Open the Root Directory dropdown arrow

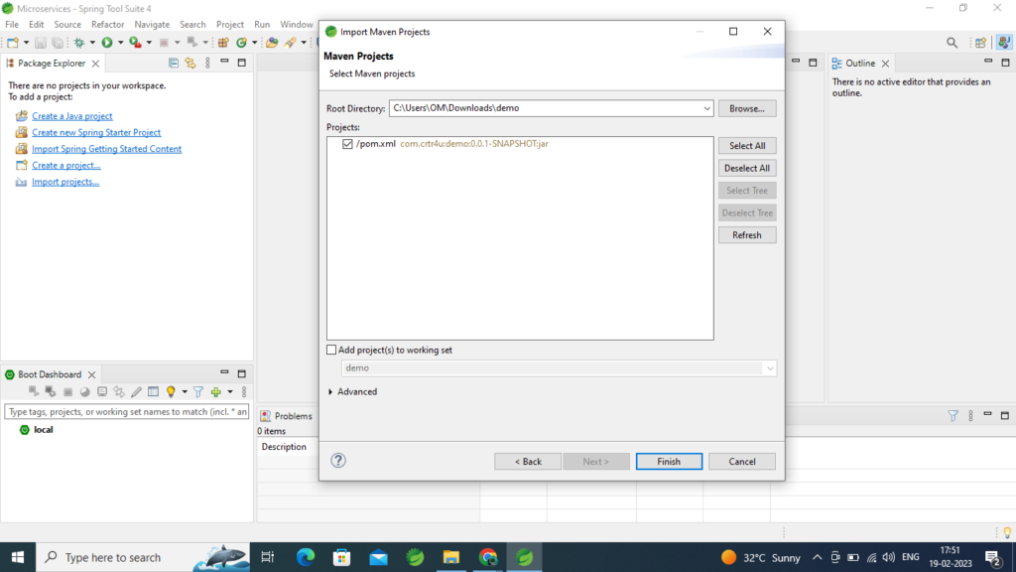706,108
